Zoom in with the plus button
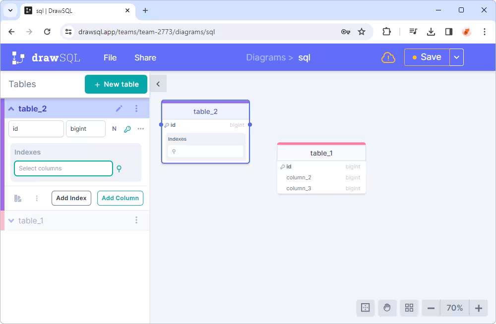Image resolution: width=496 pixels, height=324 pixels. (x=479, y=308)
